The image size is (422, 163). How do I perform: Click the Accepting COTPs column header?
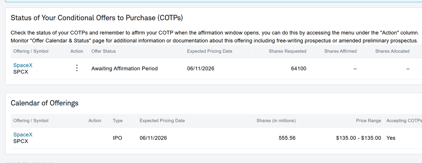(x=404, y=120)
